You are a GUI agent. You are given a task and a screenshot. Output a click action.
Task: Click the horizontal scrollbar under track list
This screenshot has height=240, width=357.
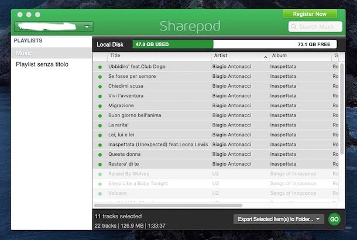(168, 205)
